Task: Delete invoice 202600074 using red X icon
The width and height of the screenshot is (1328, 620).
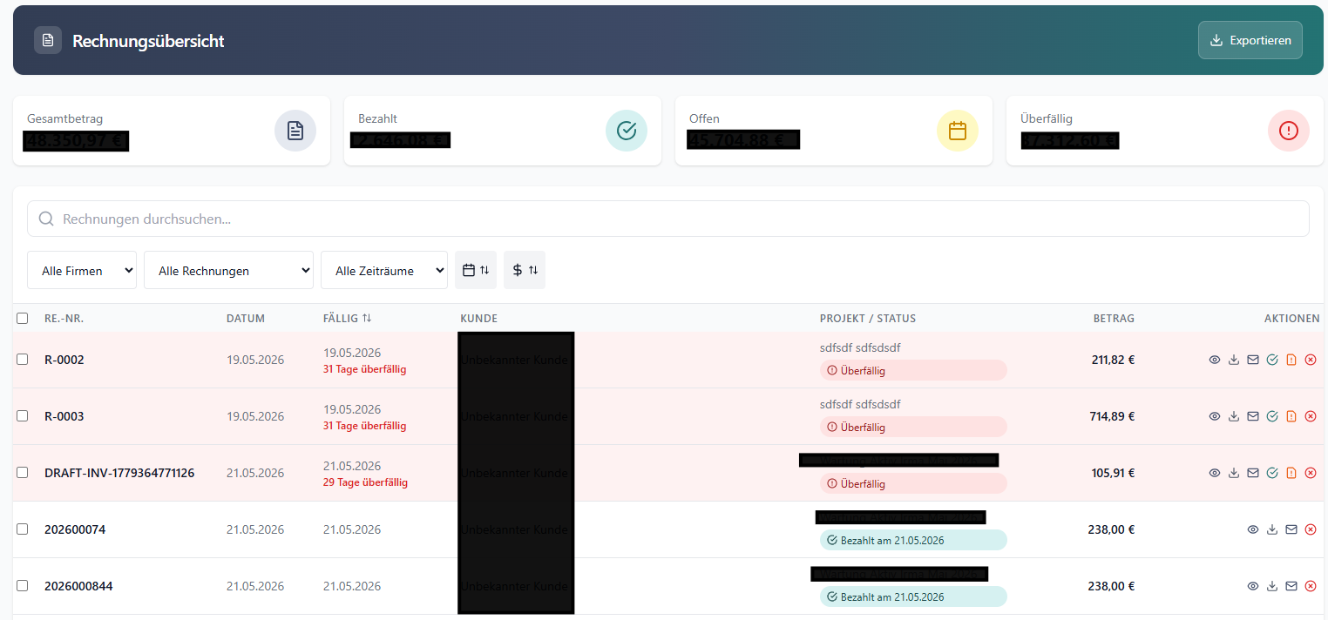Action: click(x=1311, y=529)
